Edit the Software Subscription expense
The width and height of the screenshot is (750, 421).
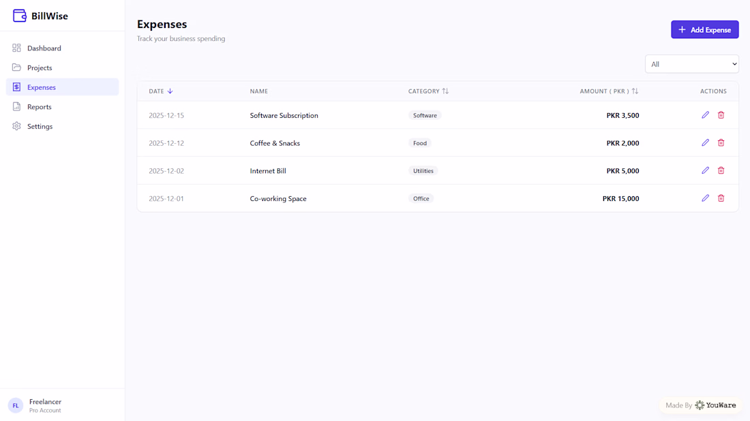706,115
